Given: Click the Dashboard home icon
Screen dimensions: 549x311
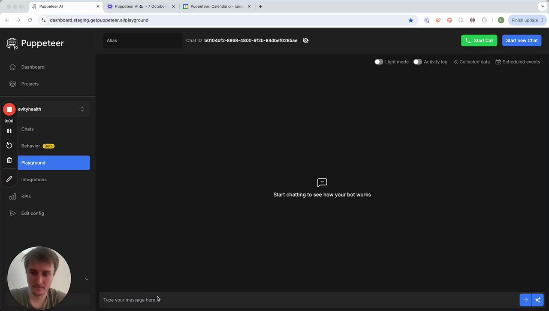Looking at the screenshot, I should 12,67.
